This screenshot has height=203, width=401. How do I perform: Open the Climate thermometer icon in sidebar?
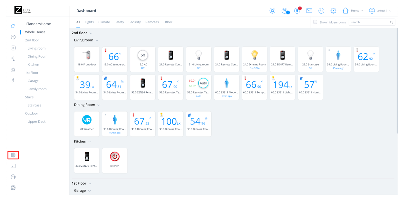tap(13, 59)
